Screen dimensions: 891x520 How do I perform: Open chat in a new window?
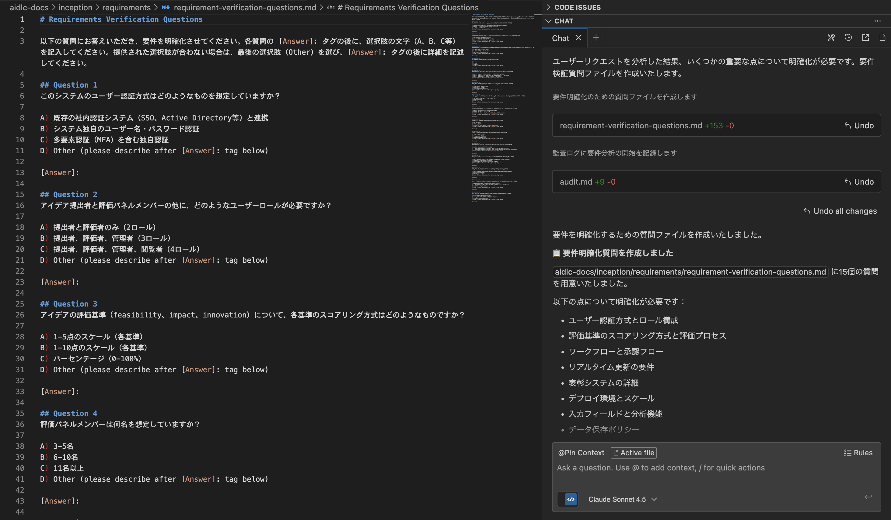(865, 38)
